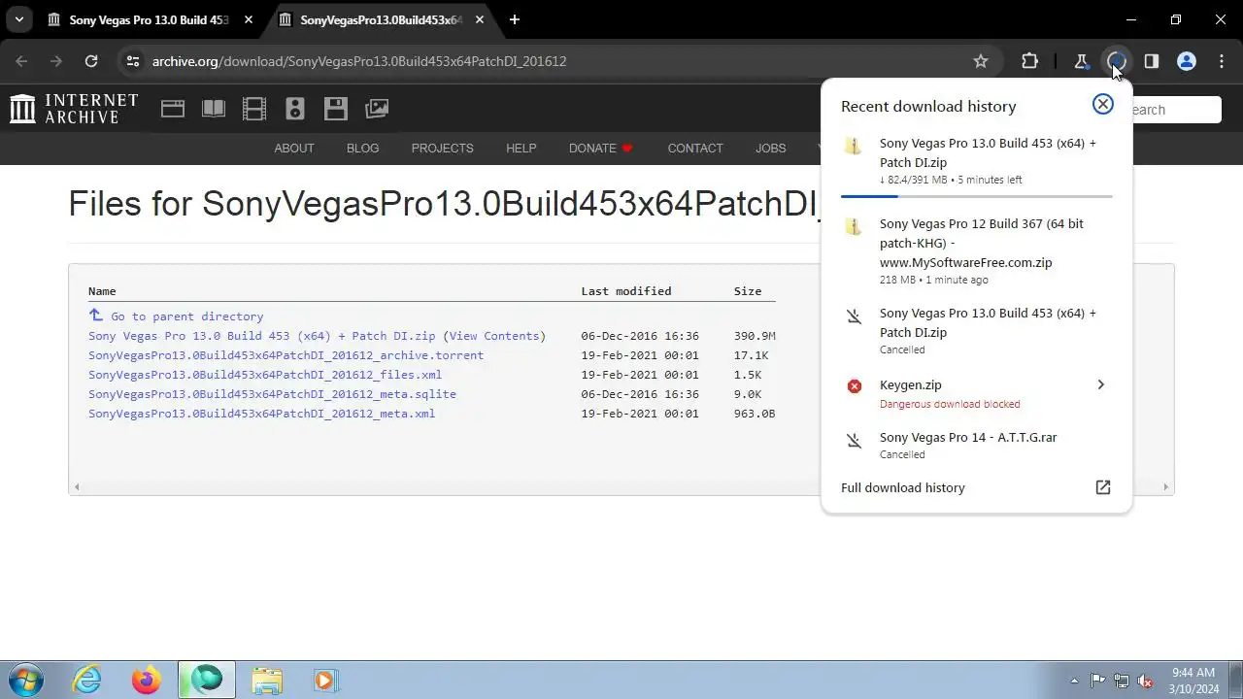This screenshot has width=1243, height=699.
Task: Open the Web archive icon in navbar
Action: coord(173,109)
